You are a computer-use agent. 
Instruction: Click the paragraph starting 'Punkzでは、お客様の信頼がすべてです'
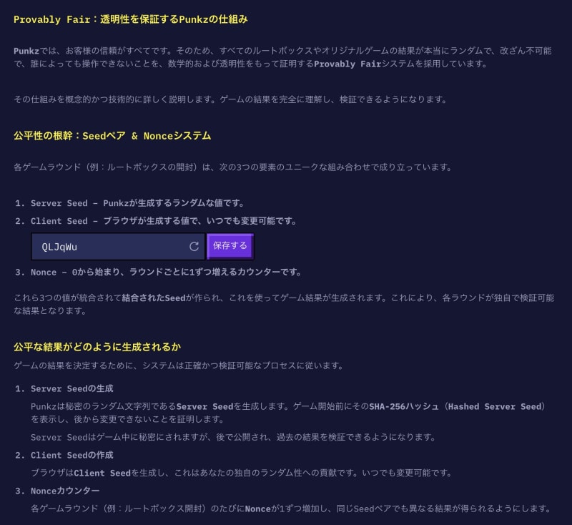[282, 57]
